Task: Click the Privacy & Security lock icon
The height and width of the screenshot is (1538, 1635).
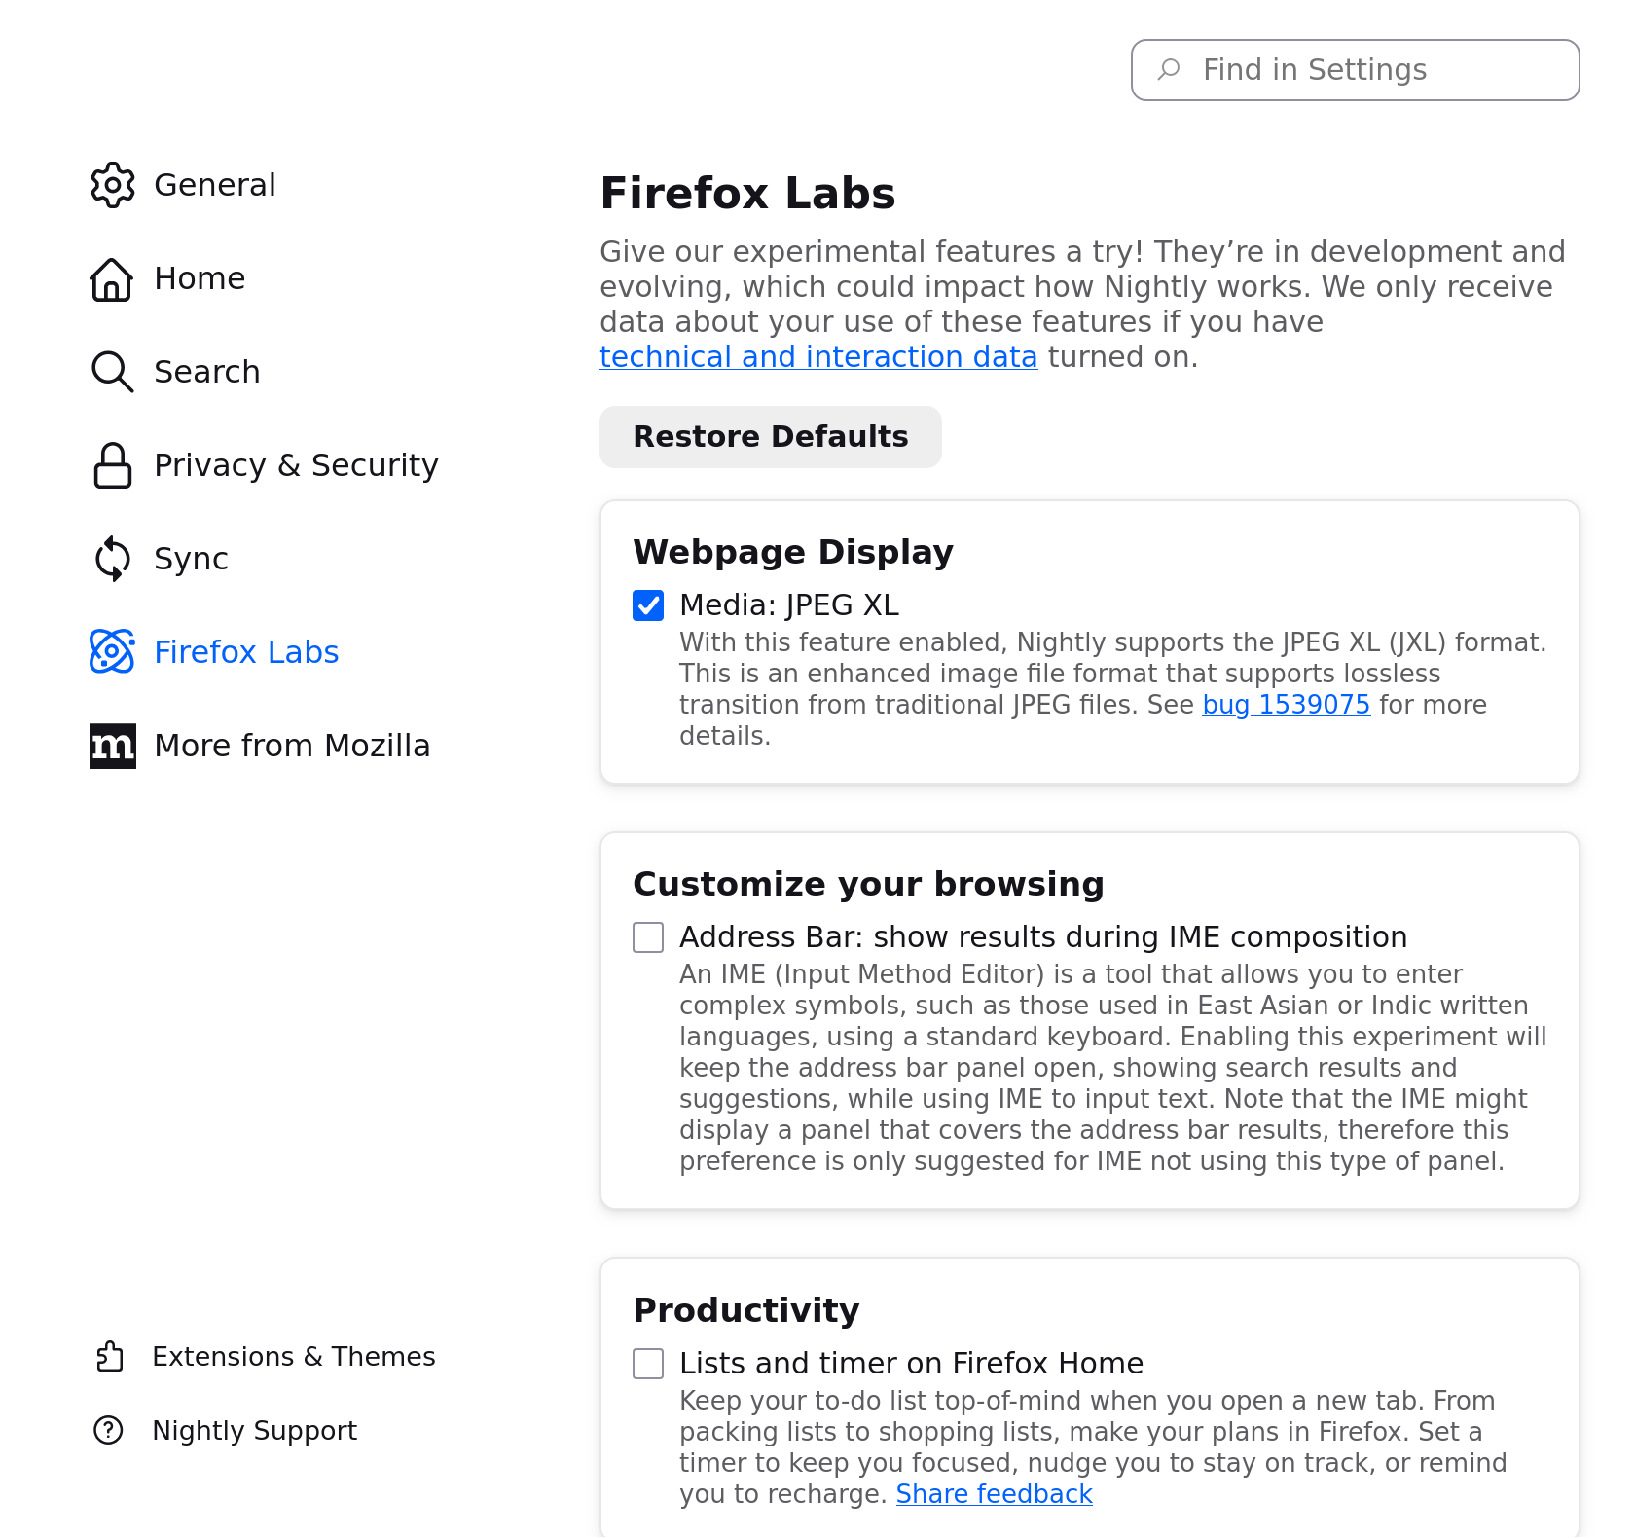Action: tap(111, 465)
